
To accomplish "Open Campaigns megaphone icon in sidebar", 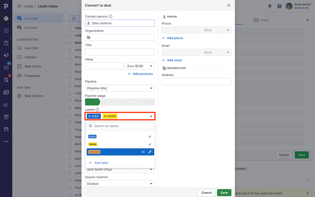I will [6, 55].
